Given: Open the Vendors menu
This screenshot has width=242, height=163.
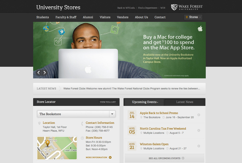Looking at the screenshot, I should pyautogui.click(x=123, y=17).
